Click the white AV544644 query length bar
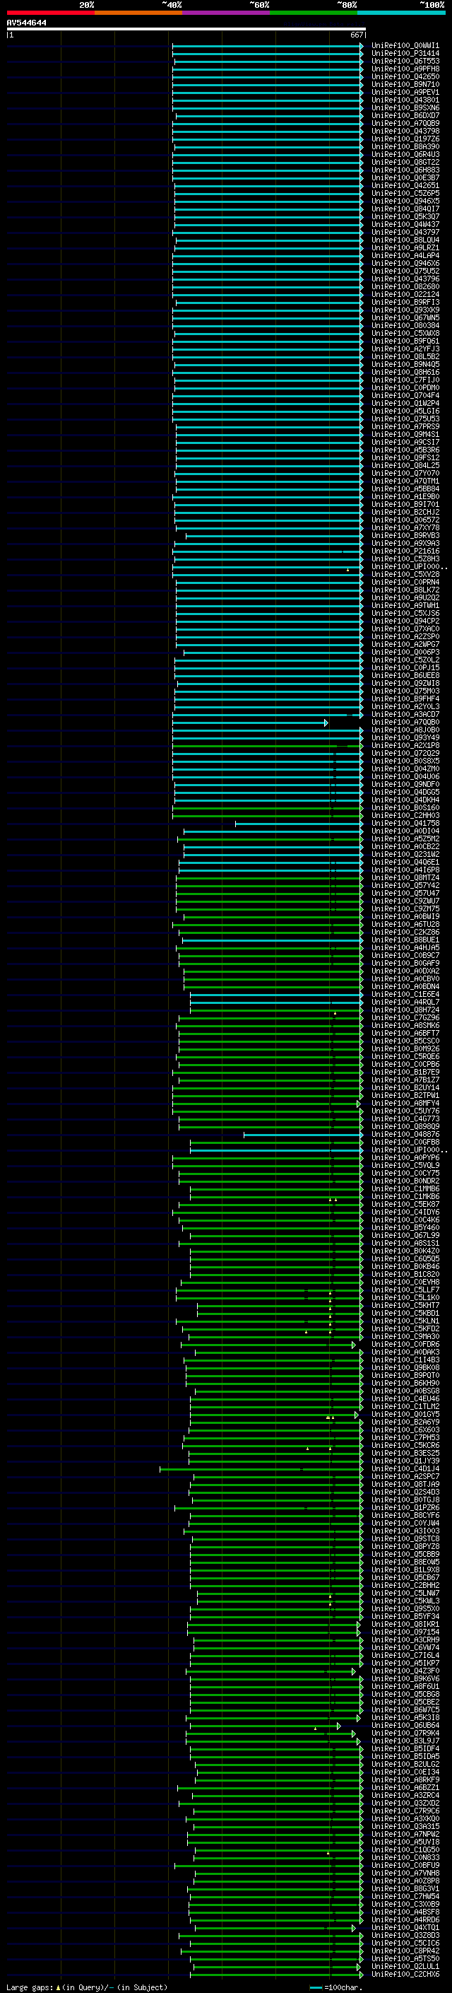452x1993 pixels. [186, 28]
